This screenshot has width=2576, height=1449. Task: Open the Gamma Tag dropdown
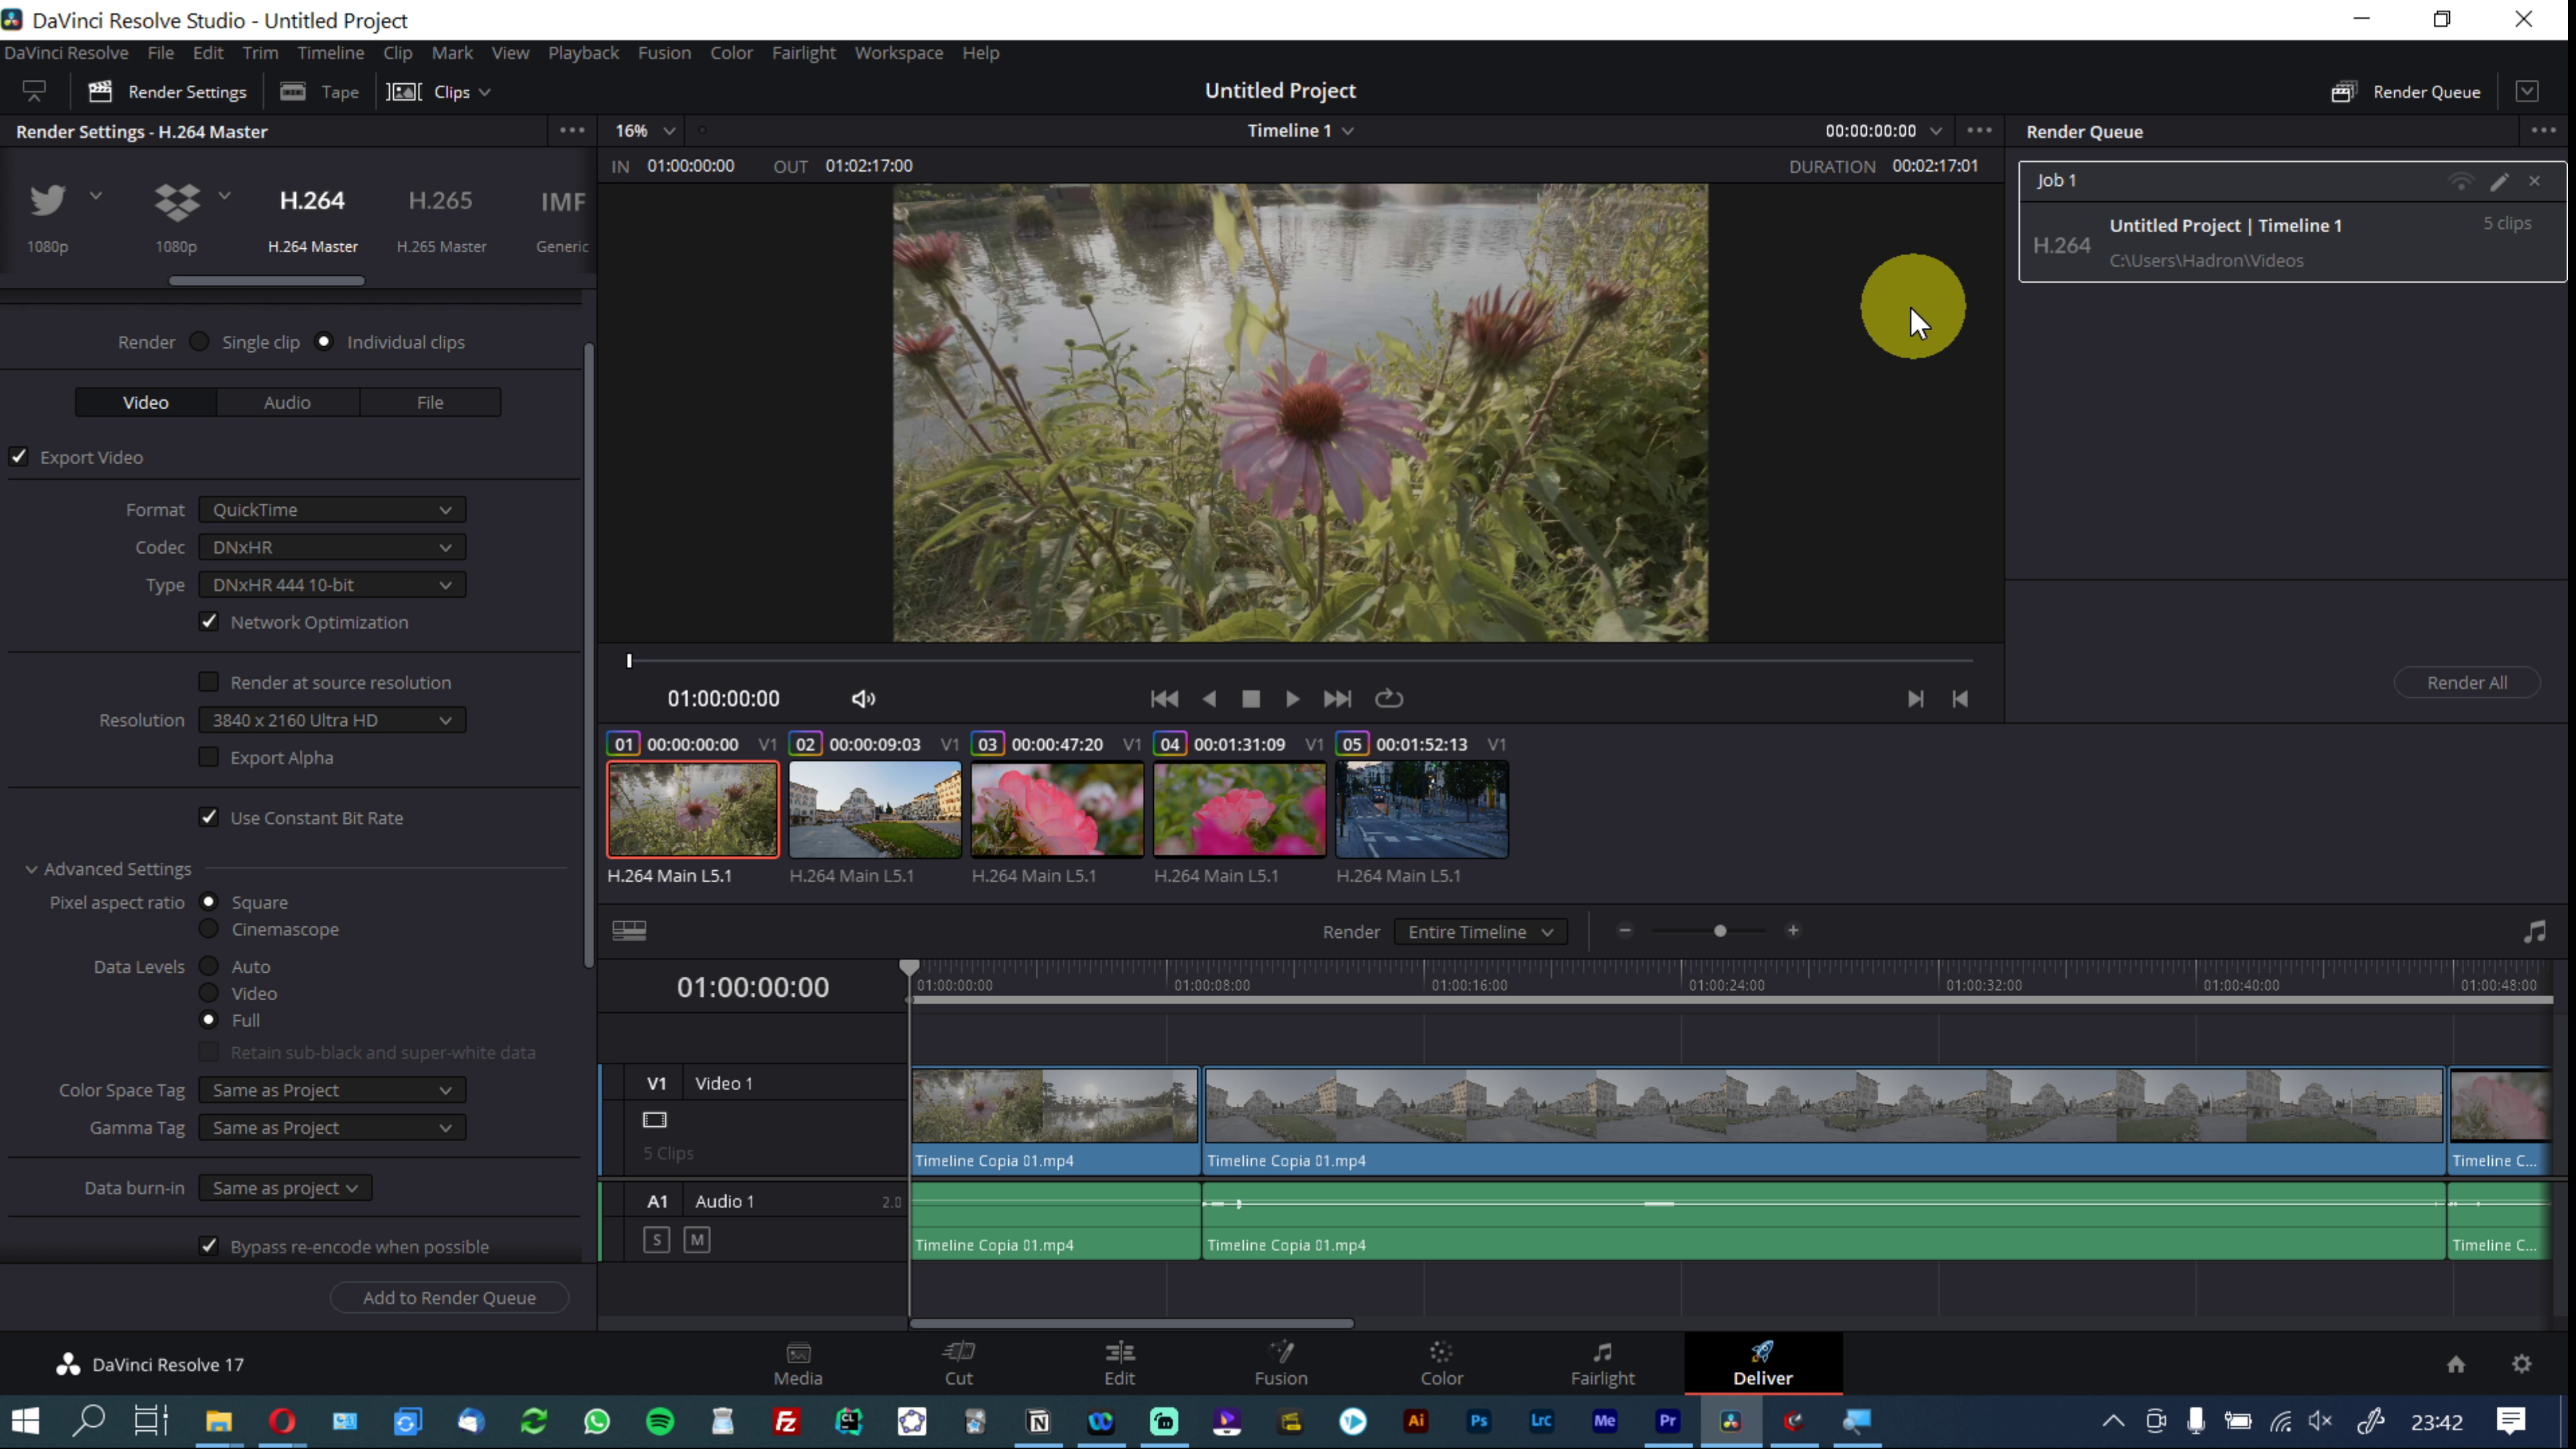coord(332,1128)
